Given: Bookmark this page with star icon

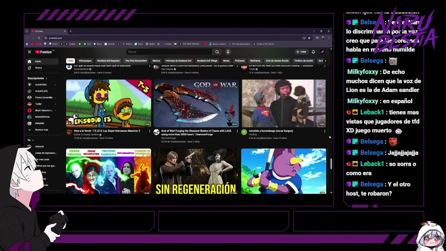Looking at the screenshot, I should (309, 38).
